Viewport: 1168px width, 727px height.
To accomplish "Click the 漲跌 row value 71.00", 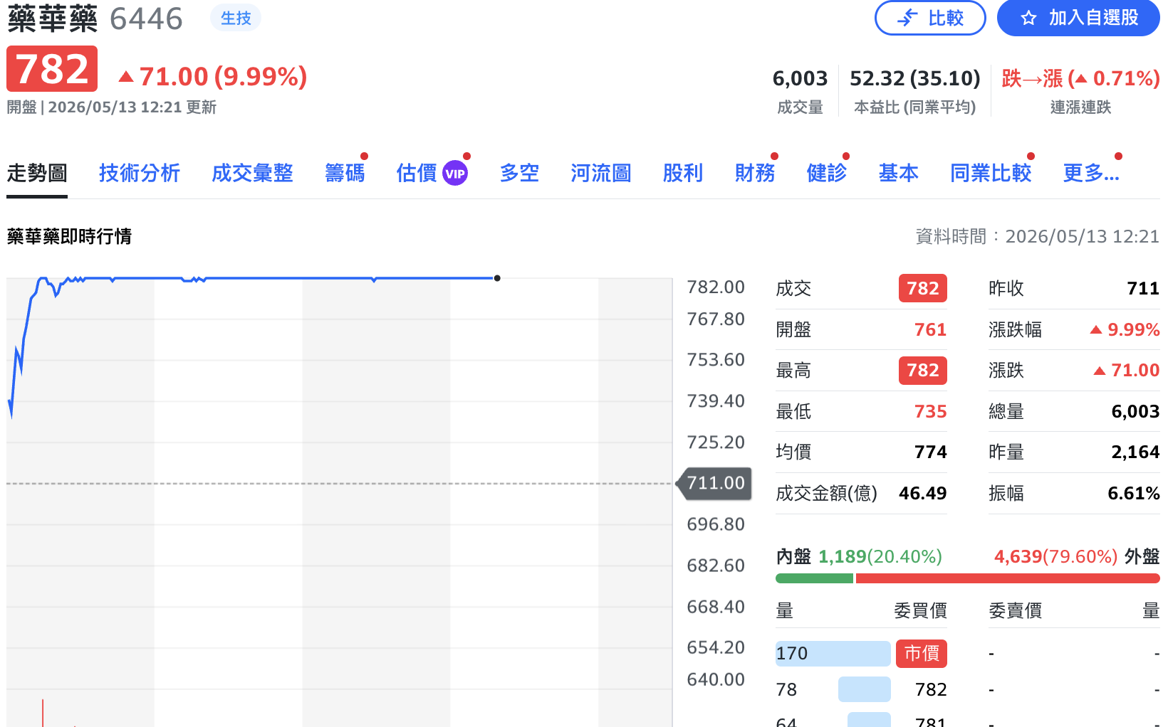I will pos(1127,370).
